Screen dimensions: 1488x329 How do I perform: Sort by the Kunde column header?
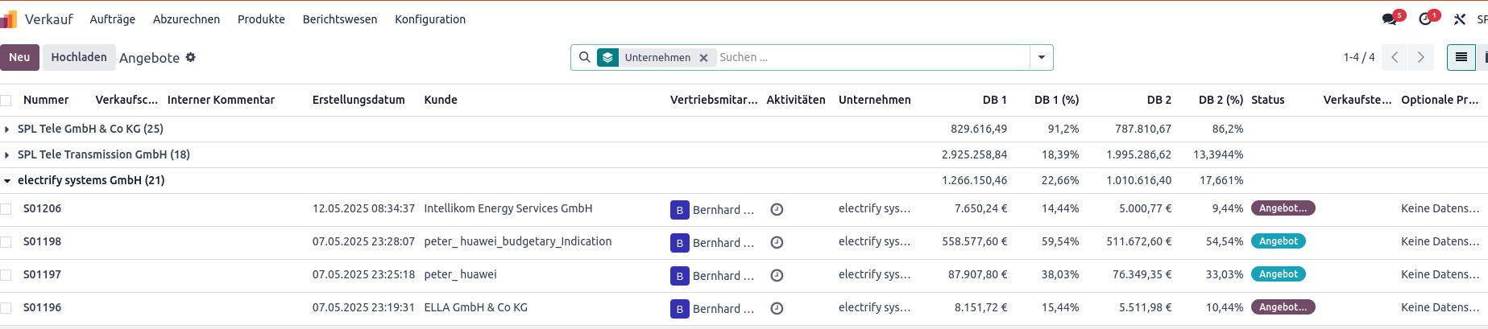tap(441, 100)
